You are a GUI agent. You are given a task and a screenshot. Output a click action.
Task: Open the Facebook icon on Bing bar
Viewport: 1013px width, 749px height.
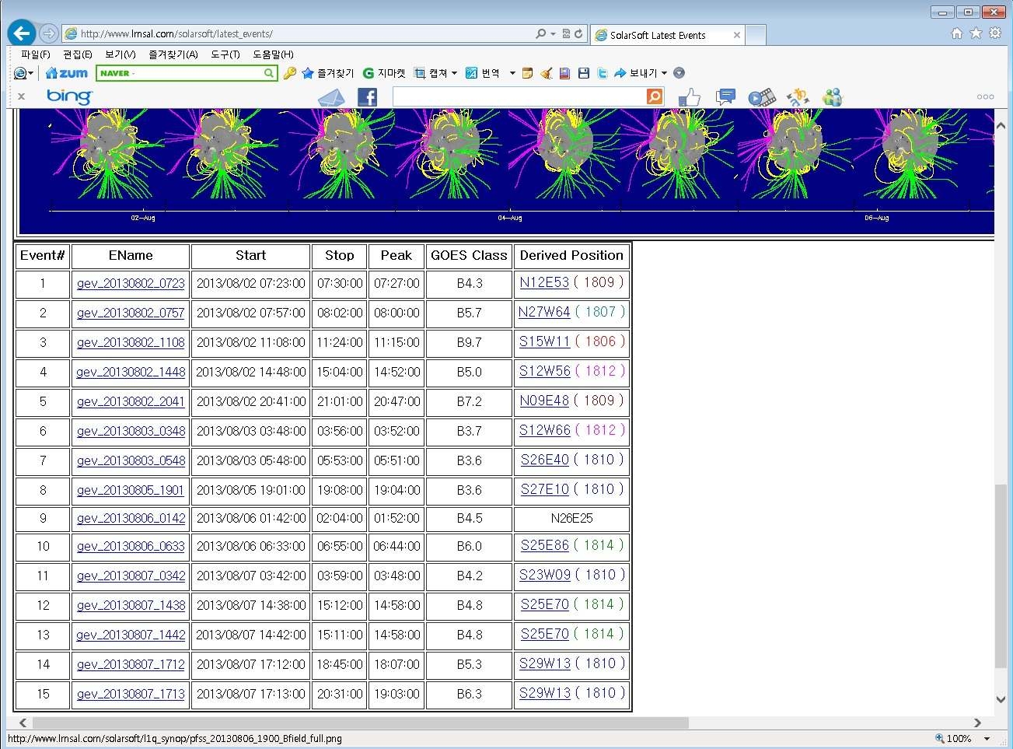[x=367, y=97]
